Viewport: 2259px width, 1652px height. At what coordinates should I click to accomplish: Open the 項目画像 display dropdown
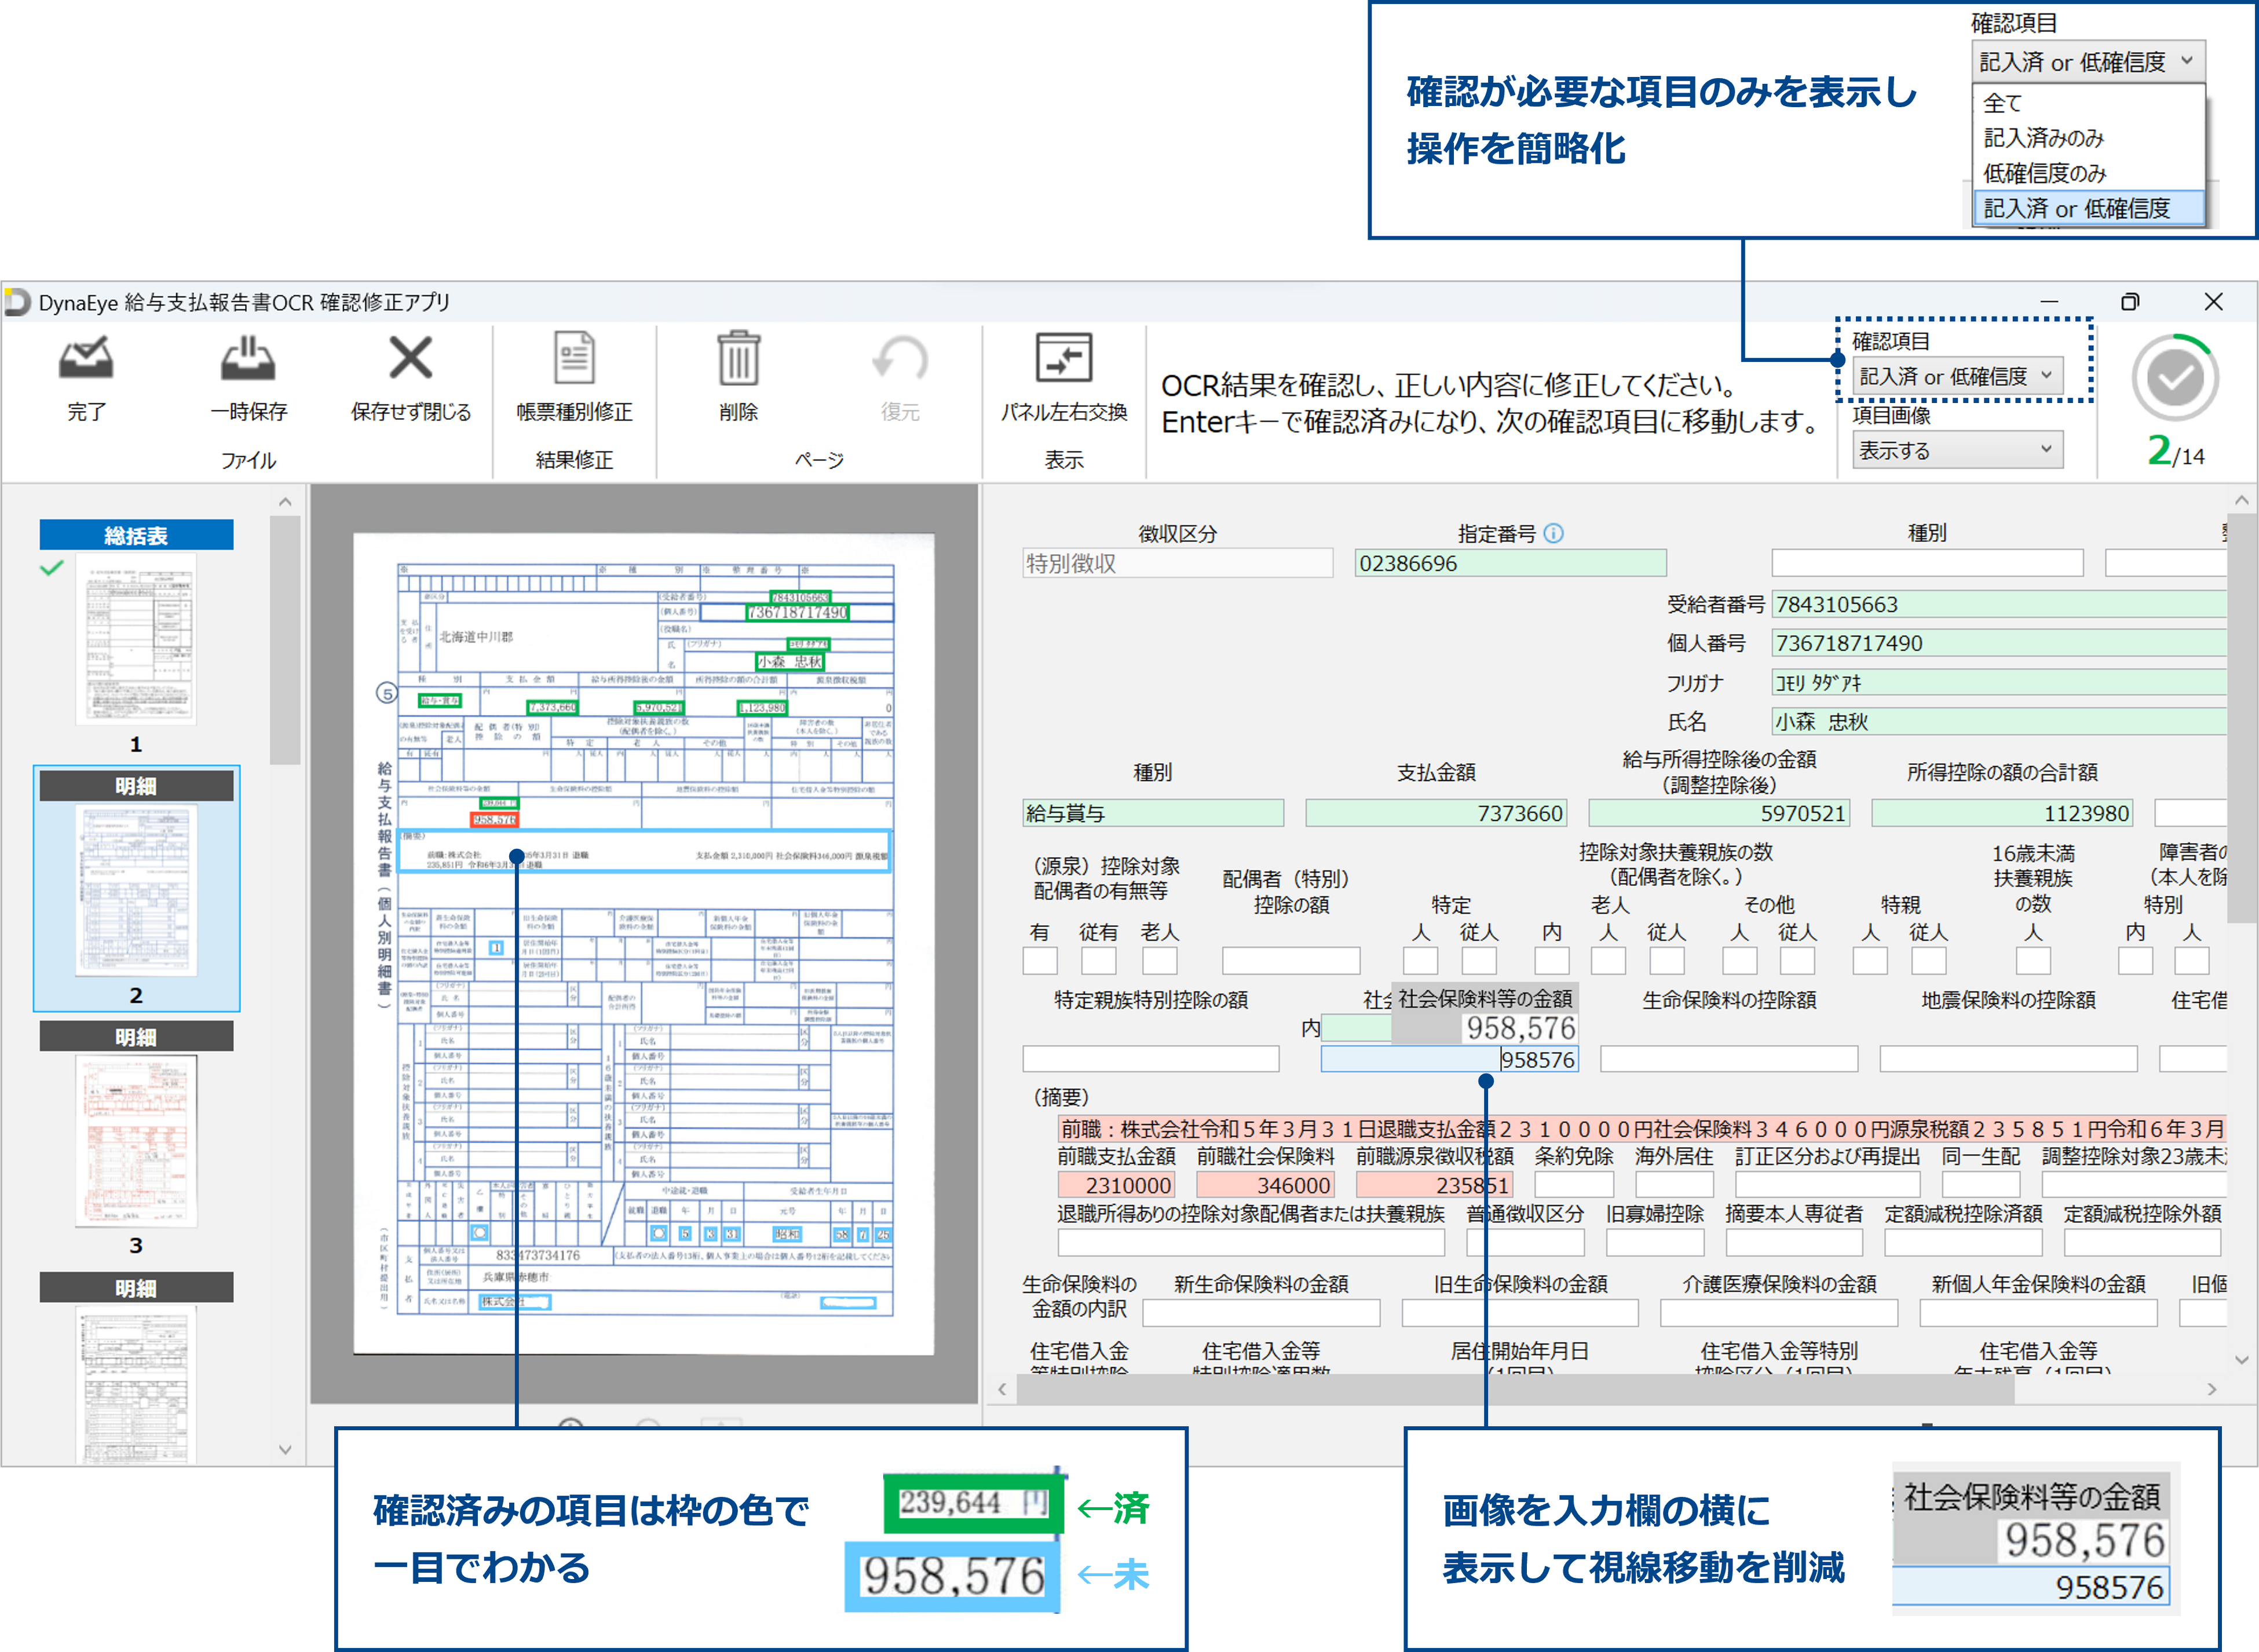click(1958, 449)
